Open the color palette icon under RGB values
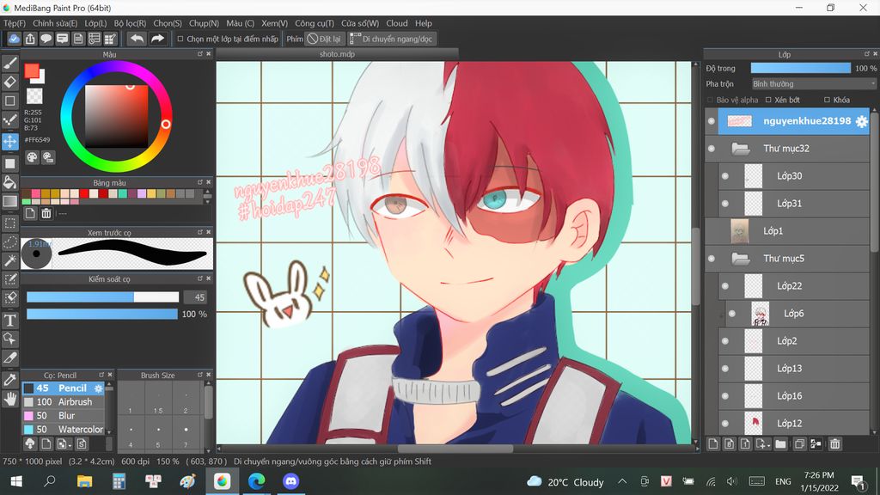Screen dimensions: 880x495 click(32, 158)
